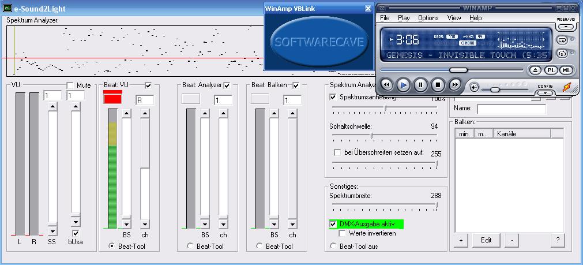
Task: Uncheck DMX-Ausgabe aktiv
Action: point(333,224)
